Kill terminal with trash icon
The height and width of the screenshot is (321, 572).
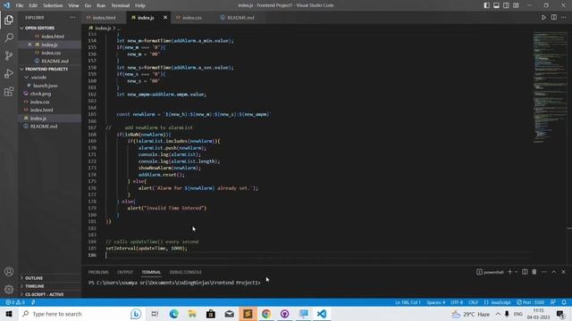[534, 272]
